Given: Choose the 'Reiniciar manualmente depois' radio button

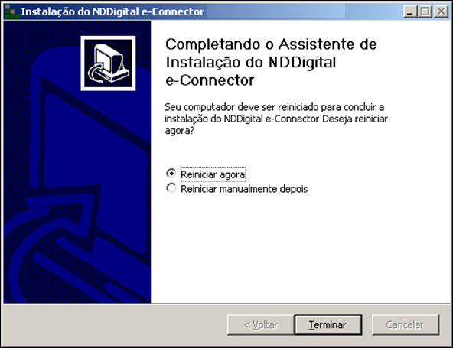Looking at the screenshot, I should [x=171, y=188].
